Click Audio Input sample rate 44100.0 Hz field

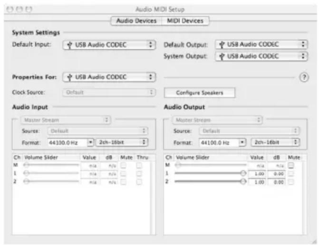[68, 143]
